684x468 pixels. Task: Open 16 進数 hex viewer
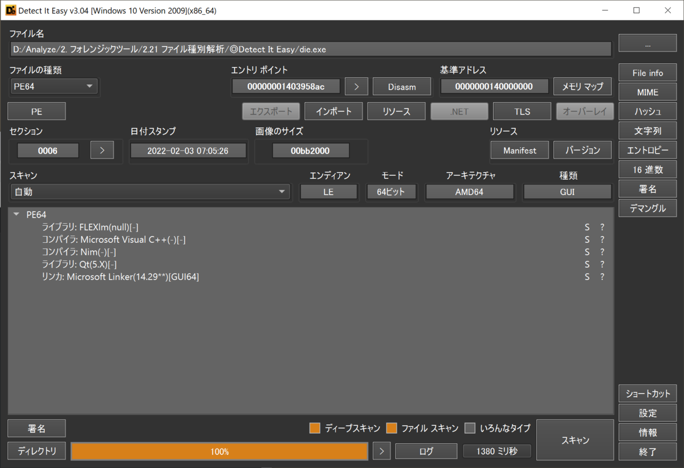click(x=648, y=170)
